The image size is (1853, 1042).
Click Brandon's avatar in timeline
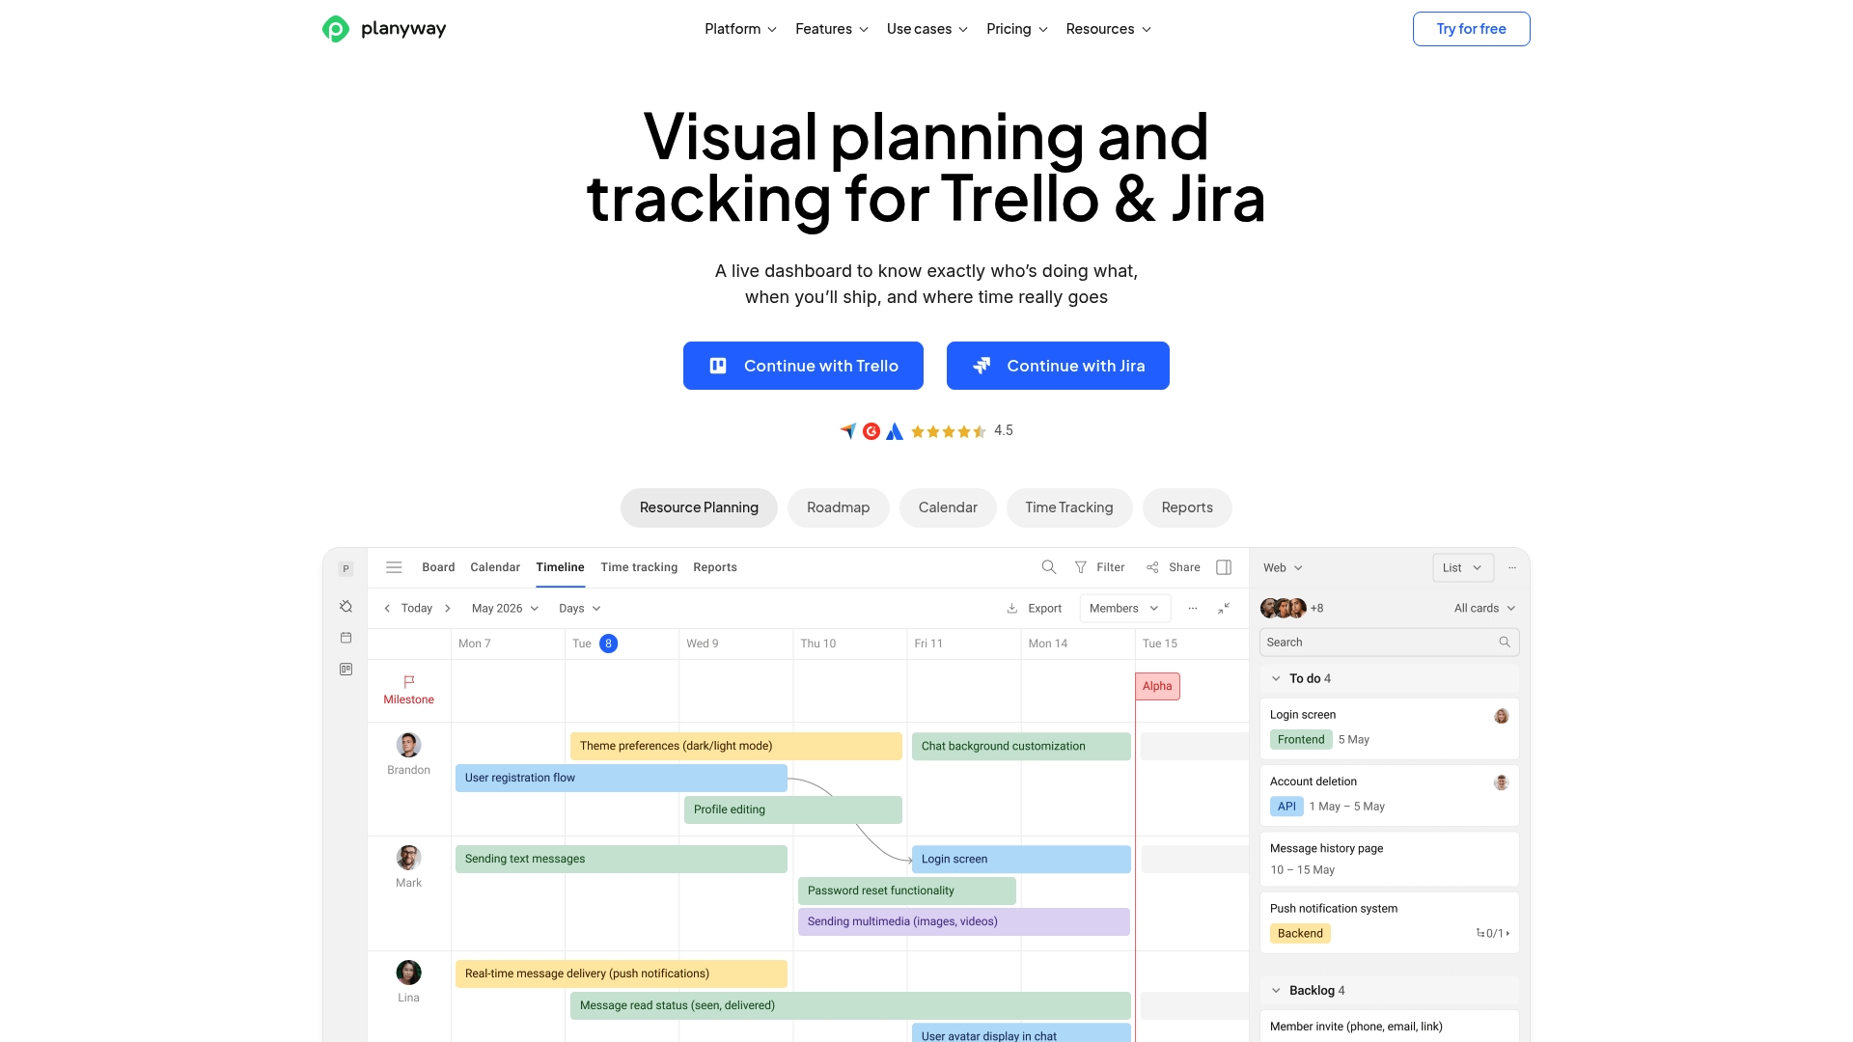tap(409, 745)
